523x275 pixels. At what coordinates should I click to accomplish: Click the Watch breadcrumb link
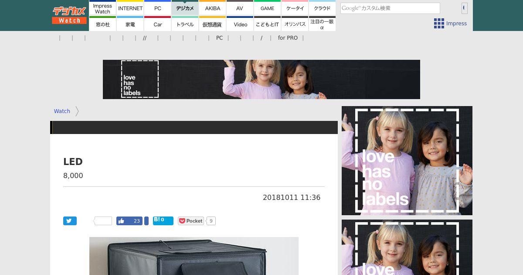(62, 111)
